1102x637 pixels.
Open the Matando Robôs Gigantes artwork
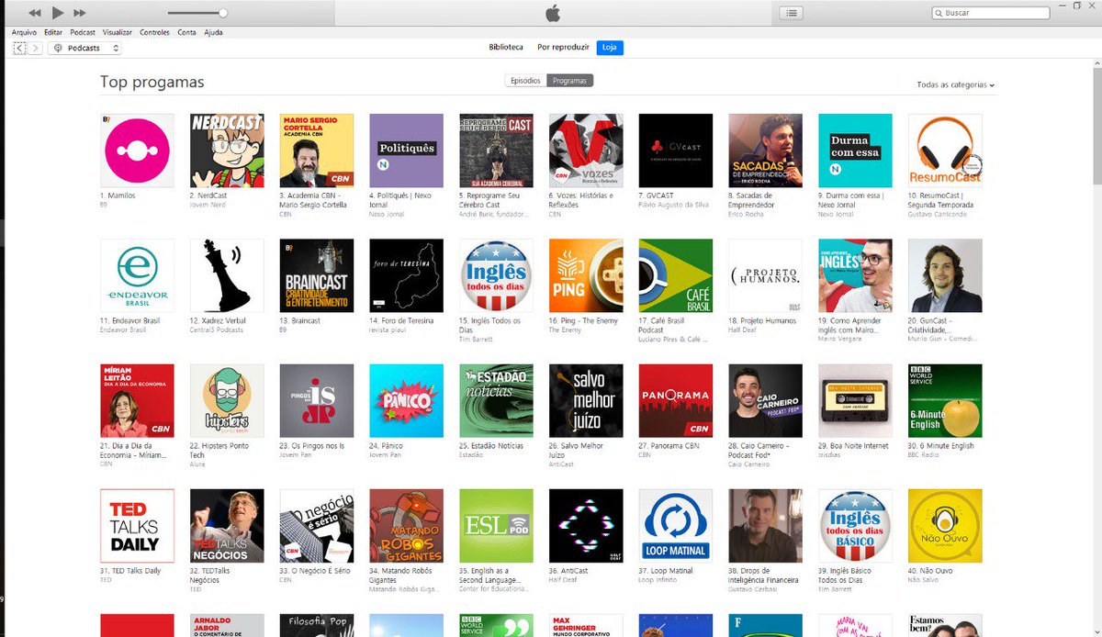pos(406,526)
